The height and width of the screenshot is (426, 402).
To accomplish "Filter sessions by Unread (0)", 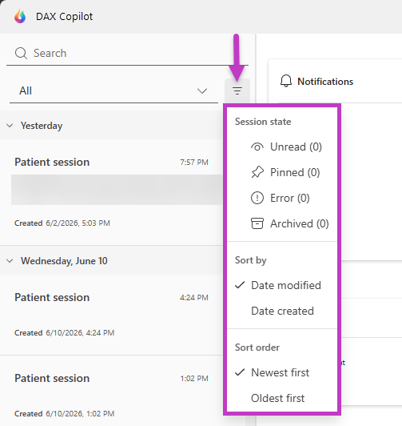I will pyautogui.click(x=282, y=147).
